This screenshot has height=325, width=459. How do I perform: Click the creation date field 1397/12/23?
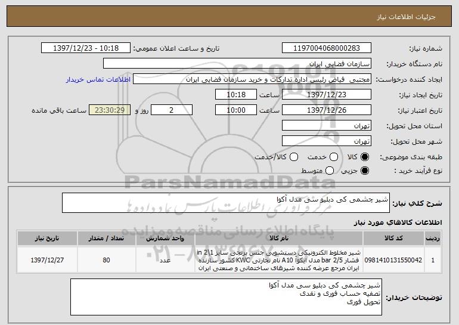click(327, 94)
